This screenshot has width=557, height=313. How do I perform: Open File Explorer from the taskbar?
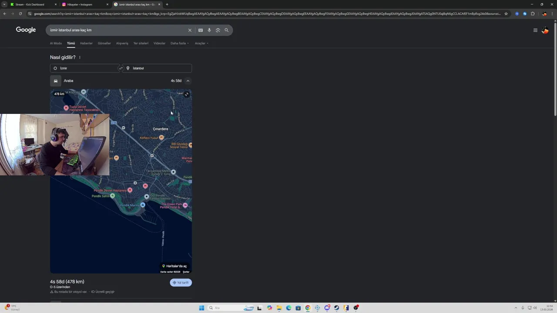[x=279, y=308]
